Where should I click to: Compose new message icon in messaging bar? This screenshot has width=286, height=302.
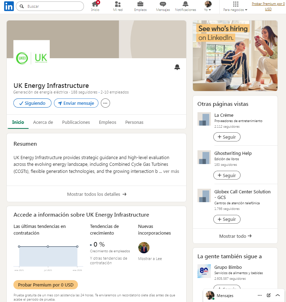[x=269, y=295]
